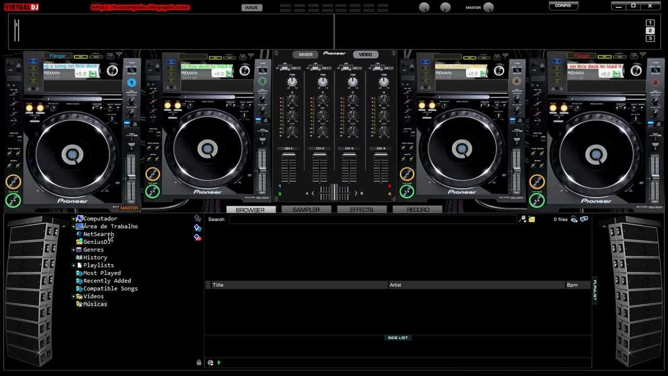668x376 pixels.
Task: Click the padlock icon at the bottom of the folder panel
Action: coord(199,362)
